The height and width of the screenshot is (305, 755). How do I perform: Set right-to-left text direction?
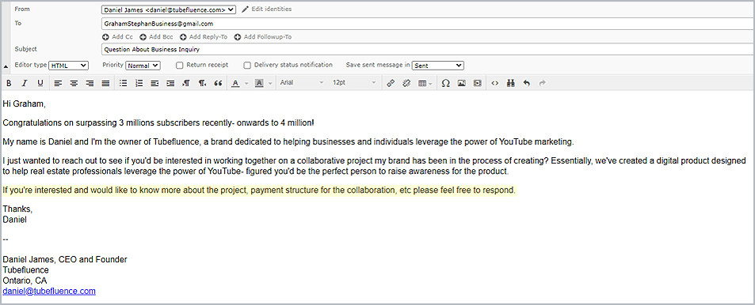coord(202,83)
